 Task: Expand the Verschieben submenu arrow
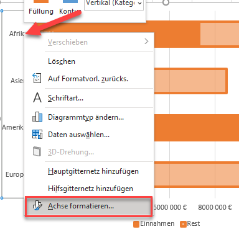coord(146,42)
